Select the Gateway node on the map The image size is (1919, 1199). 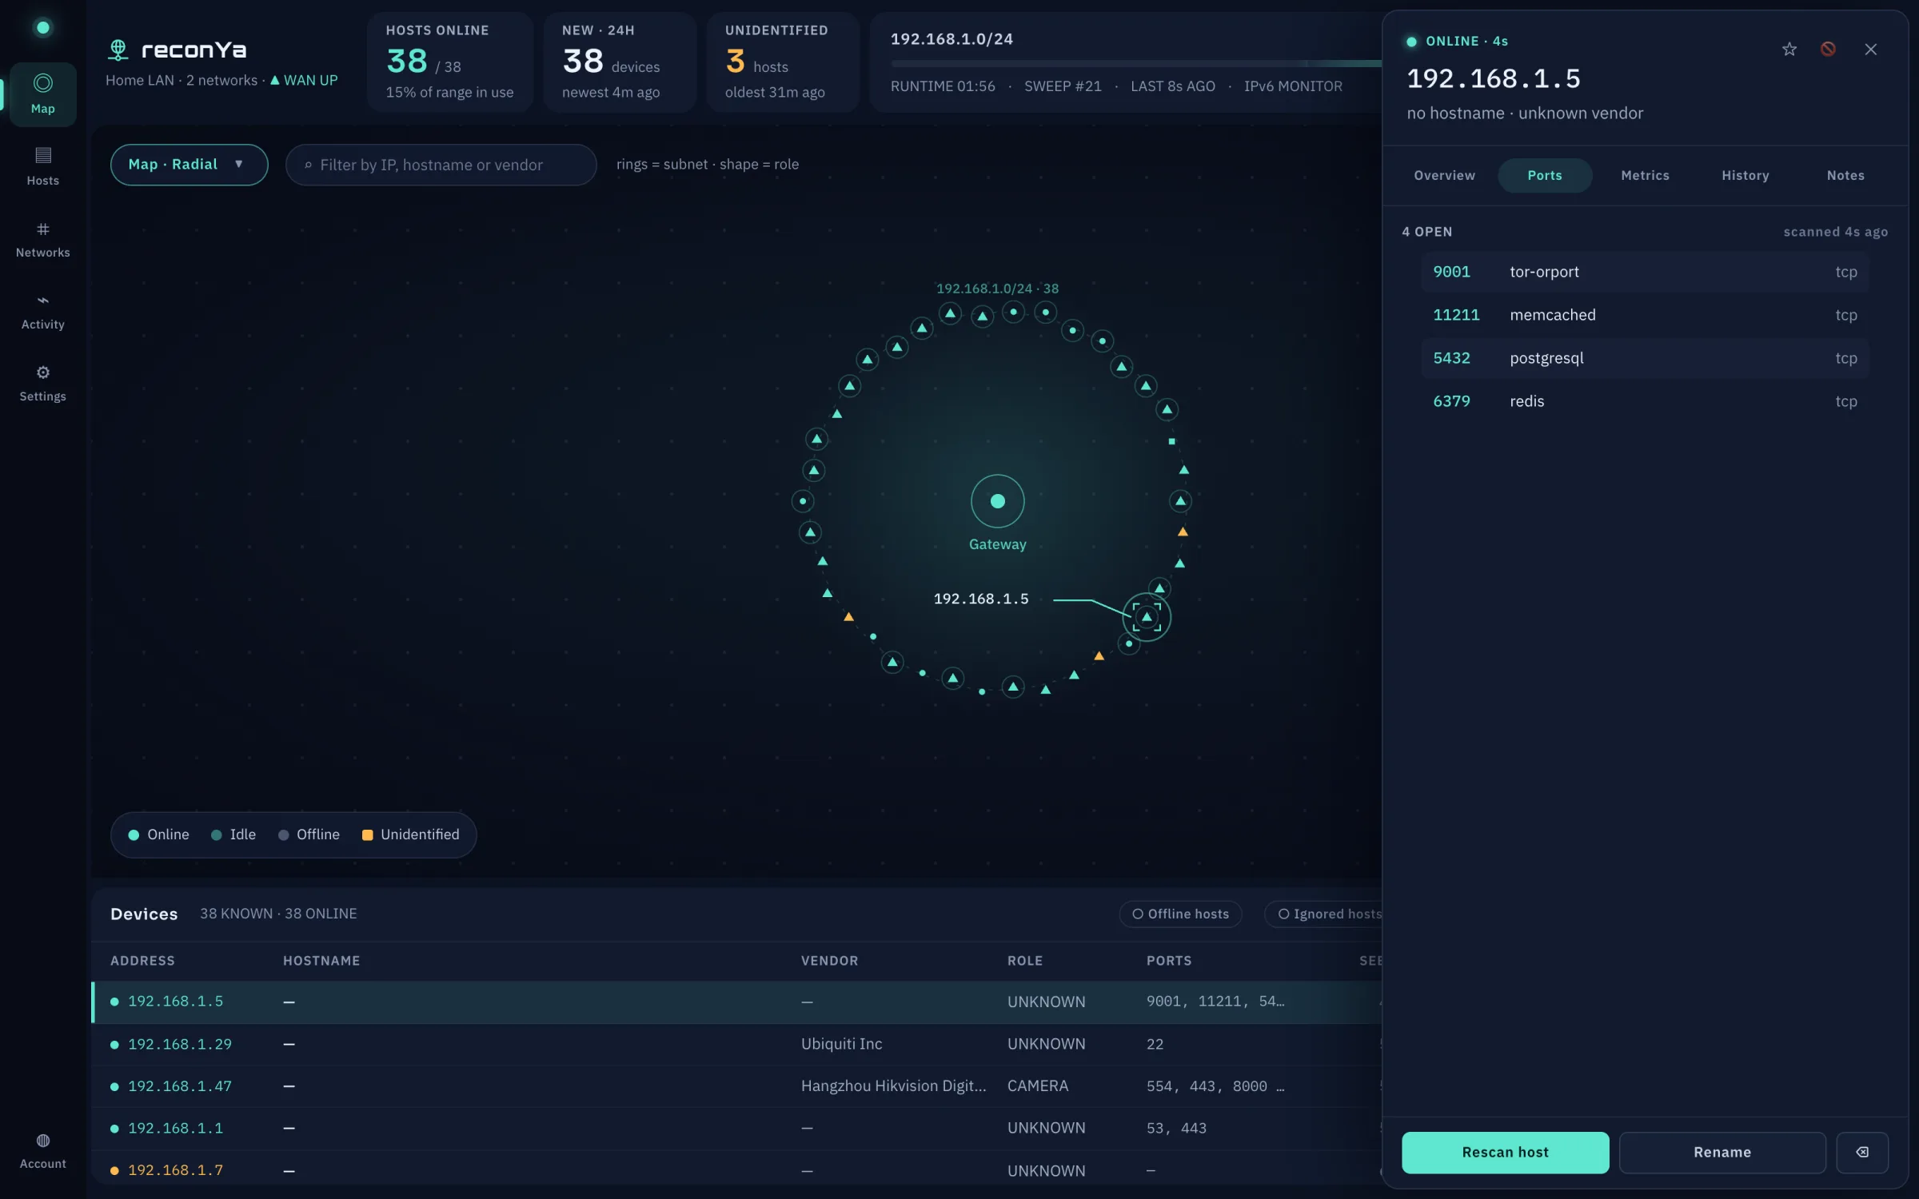tap(997, 501)
